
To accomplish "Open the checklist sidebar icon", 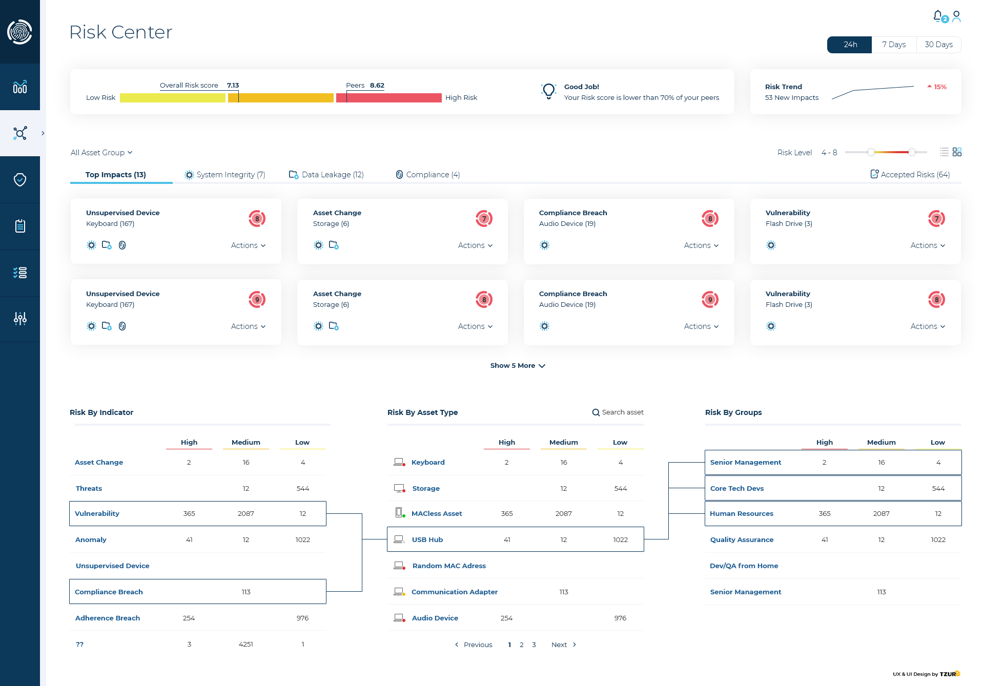I will (x=20, y=273).
